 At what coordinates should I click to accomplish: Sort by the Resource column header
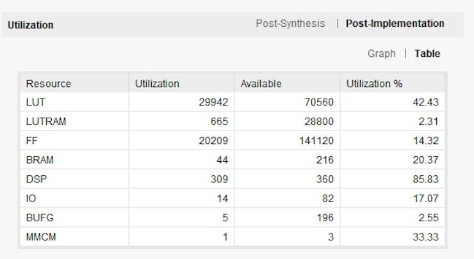point(74,84)
